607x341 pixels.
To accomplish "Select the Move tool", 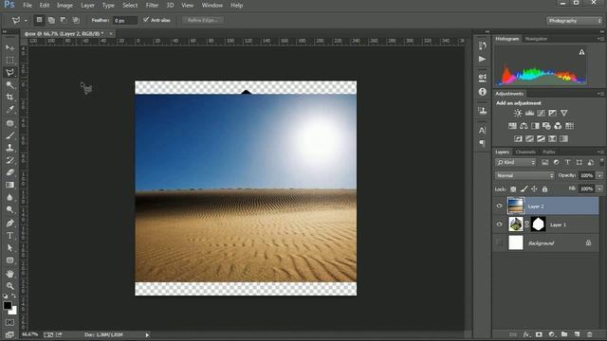I will [x=10, y=48].
